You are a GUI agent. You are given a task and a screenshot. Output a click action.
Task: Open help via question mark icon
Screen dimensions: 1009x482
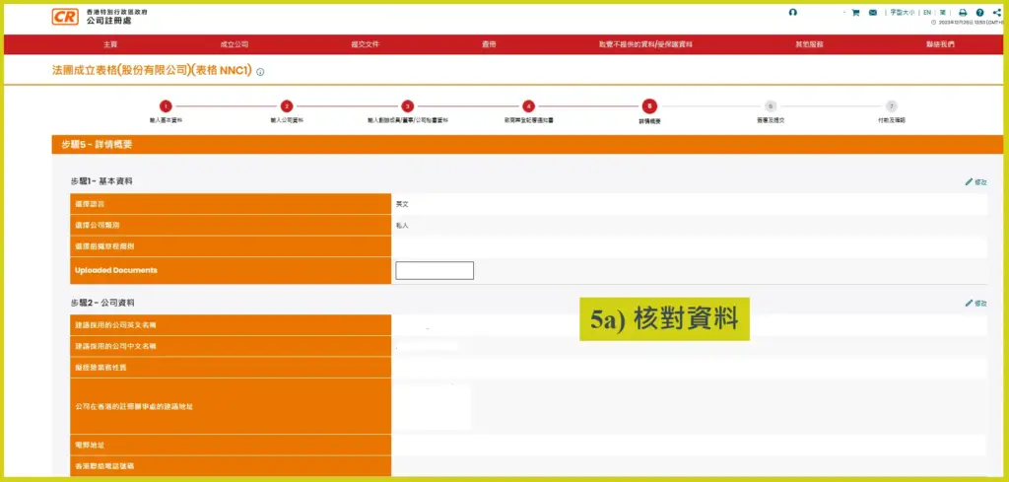coord(979,13)
